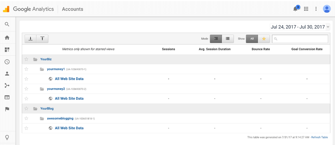Click the UA-103690070-1 tracking ID

point(76,69)
